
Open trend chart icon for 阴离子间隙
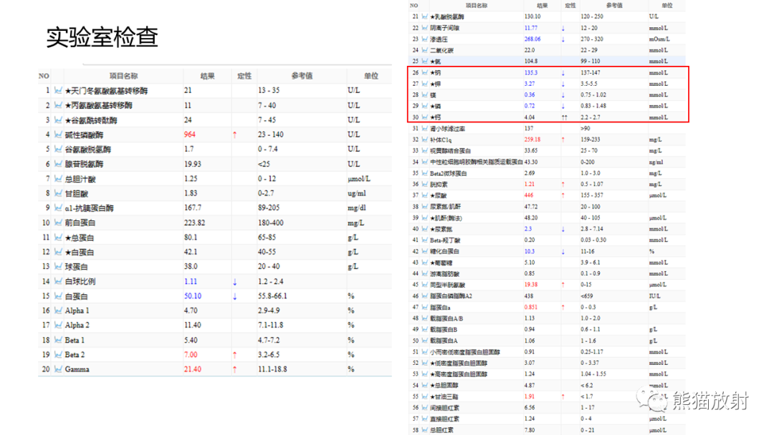[x=424, y=28]
